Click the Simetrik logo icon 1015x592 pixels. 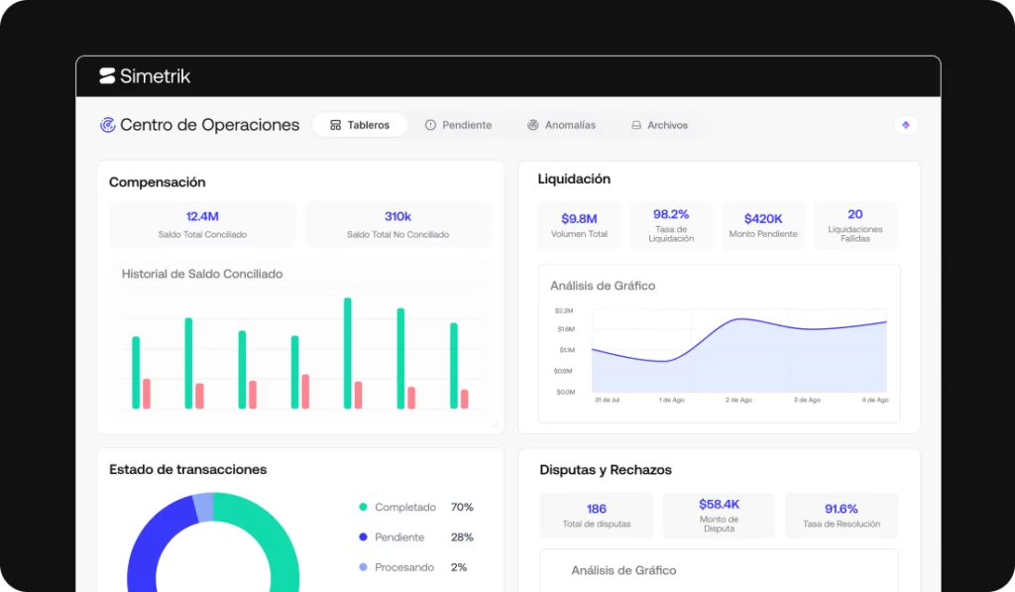tap(107, 75)
